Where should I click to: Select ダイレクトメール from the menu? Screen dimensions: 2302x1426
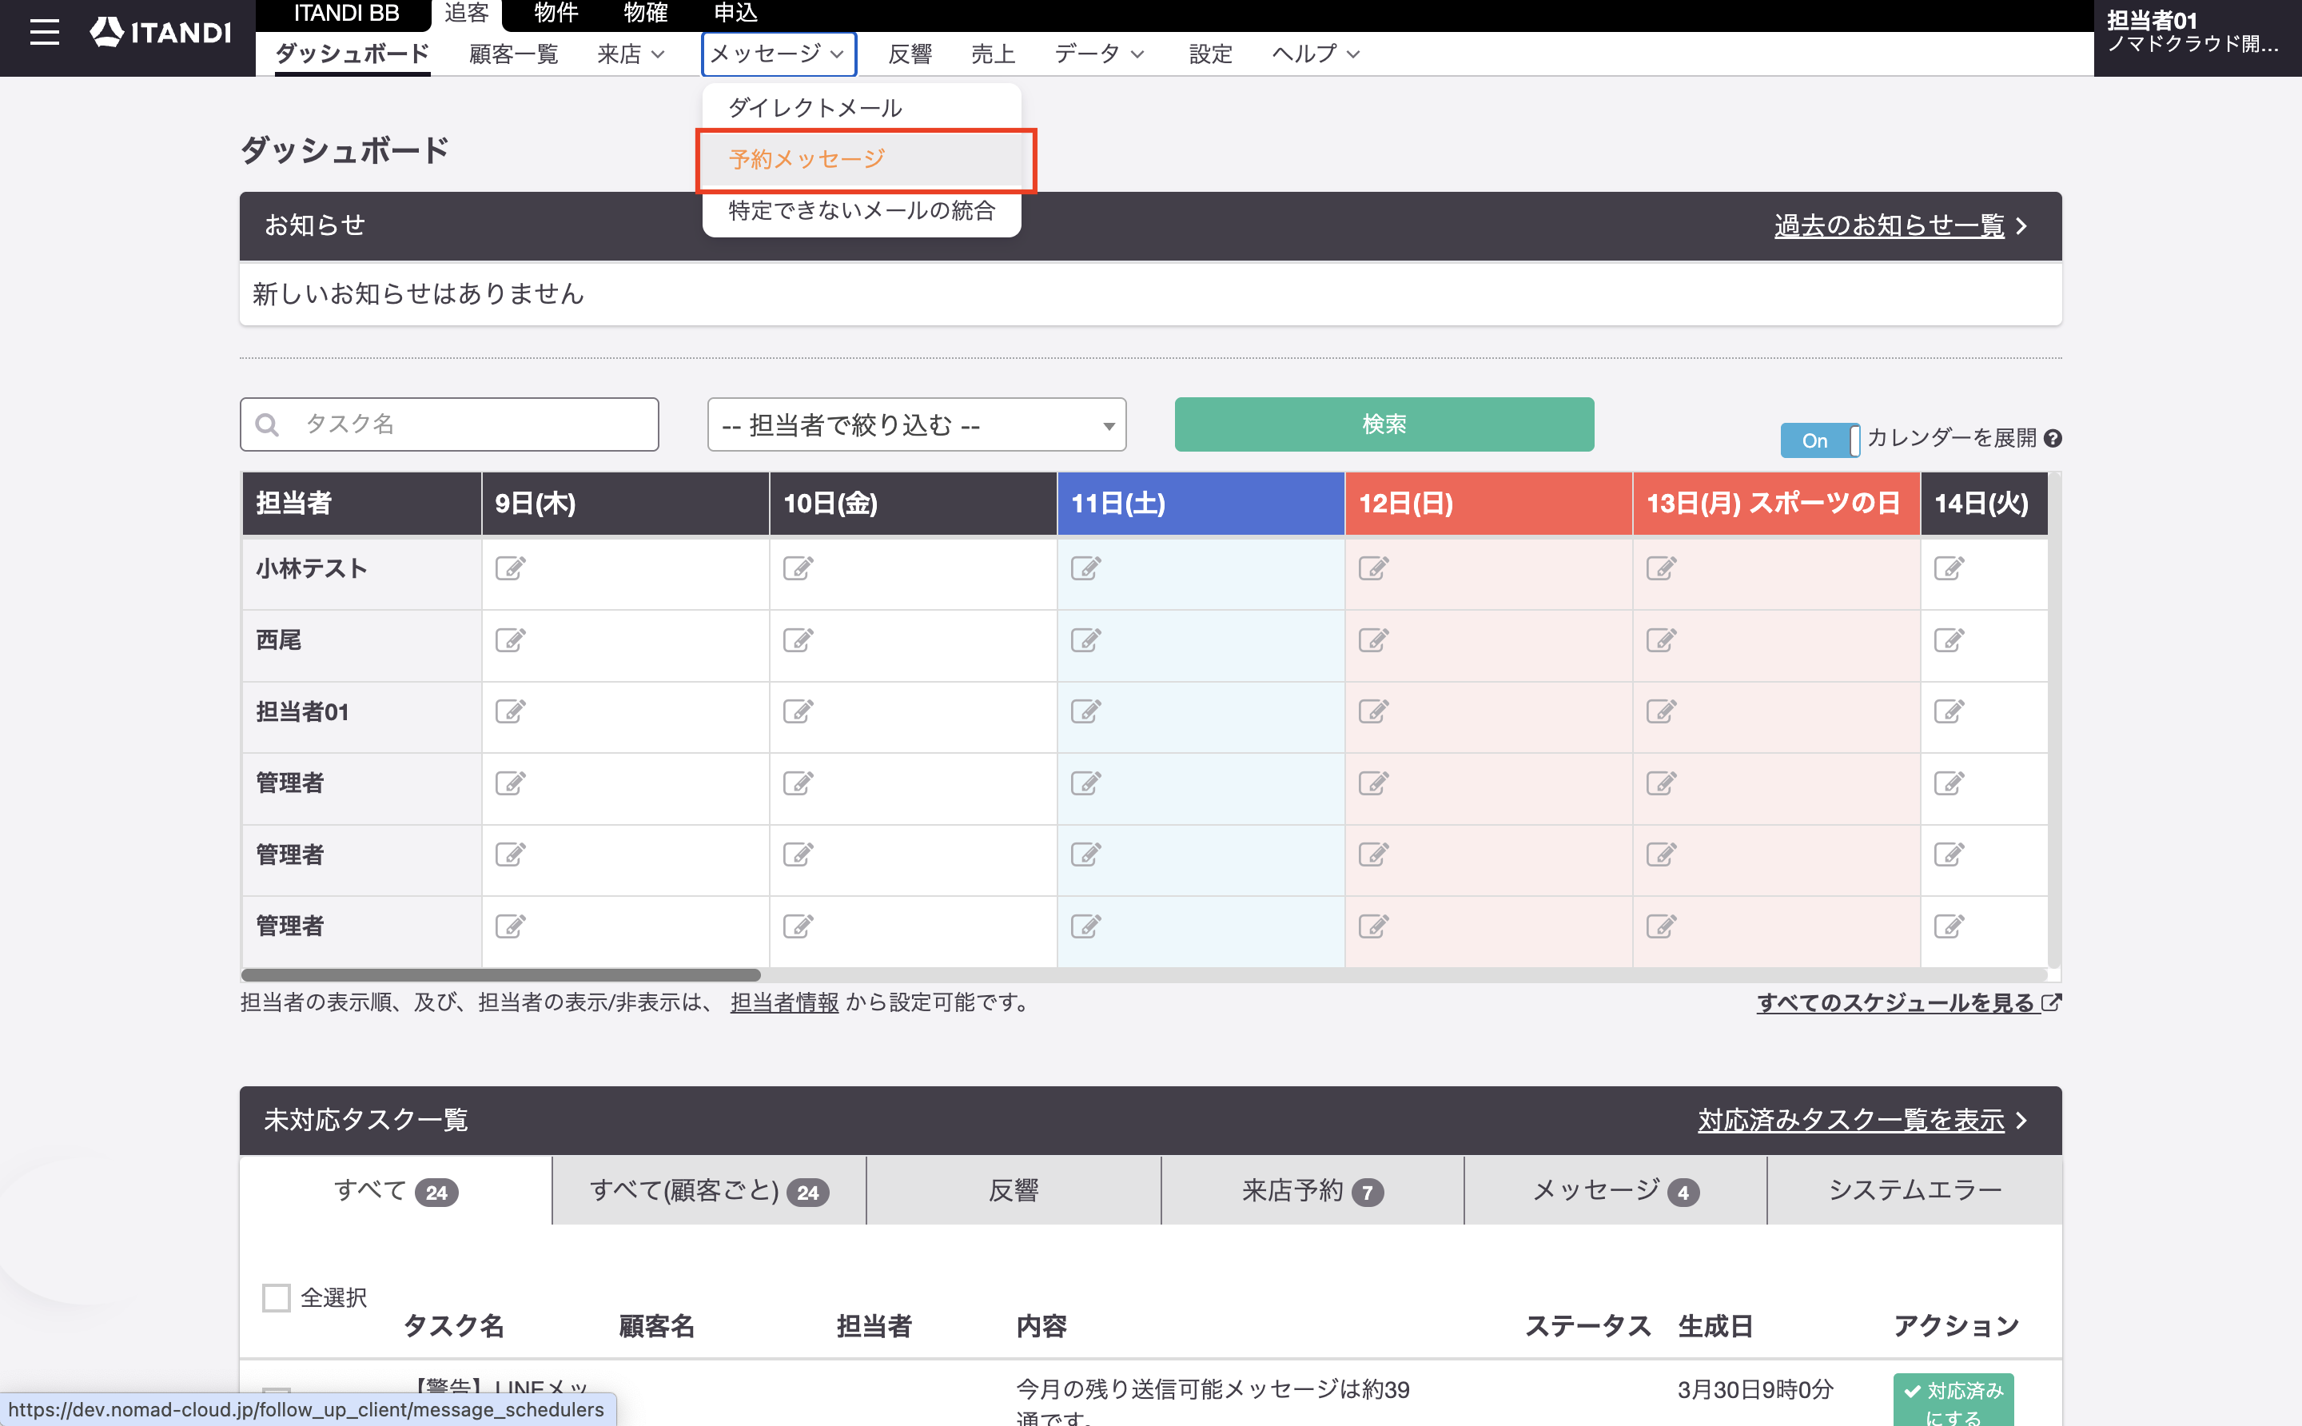(x=861, y=108)
